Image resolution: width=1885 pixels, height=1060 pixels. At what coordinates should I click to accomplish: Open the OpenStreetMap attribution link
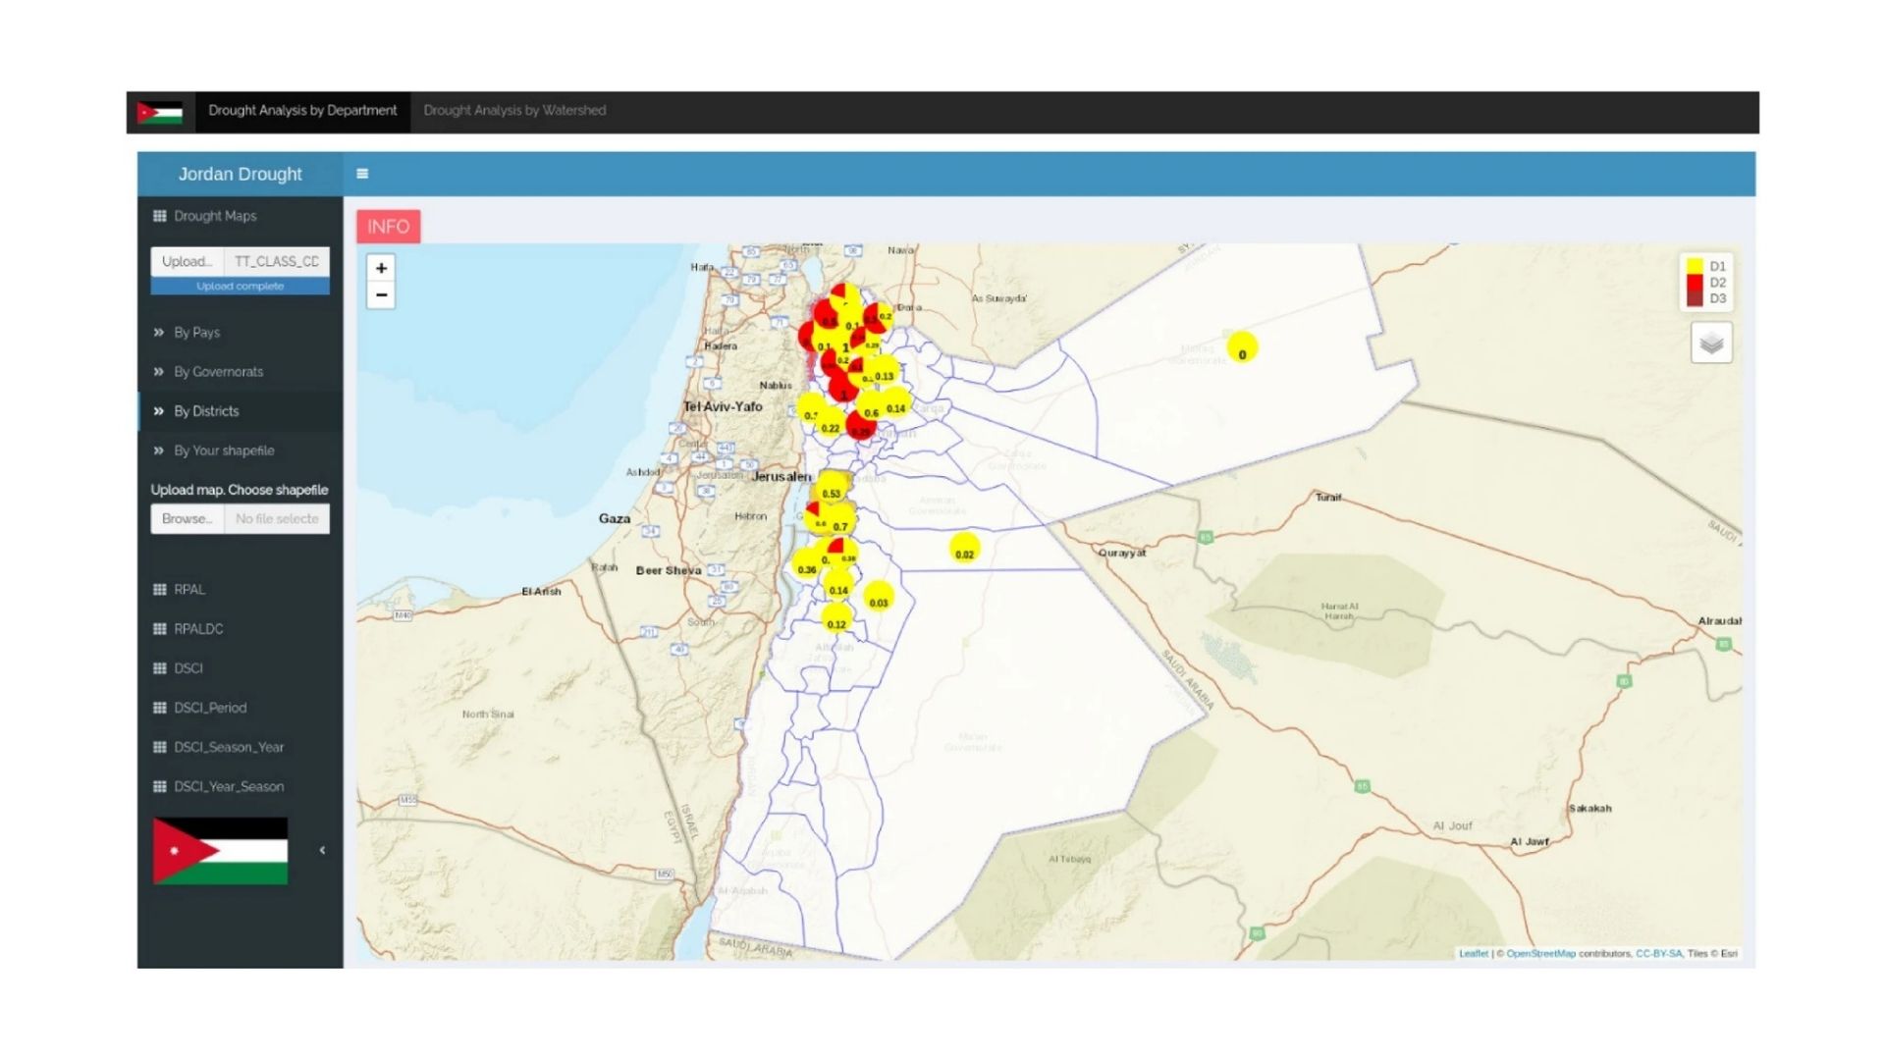coord(1540,954)
